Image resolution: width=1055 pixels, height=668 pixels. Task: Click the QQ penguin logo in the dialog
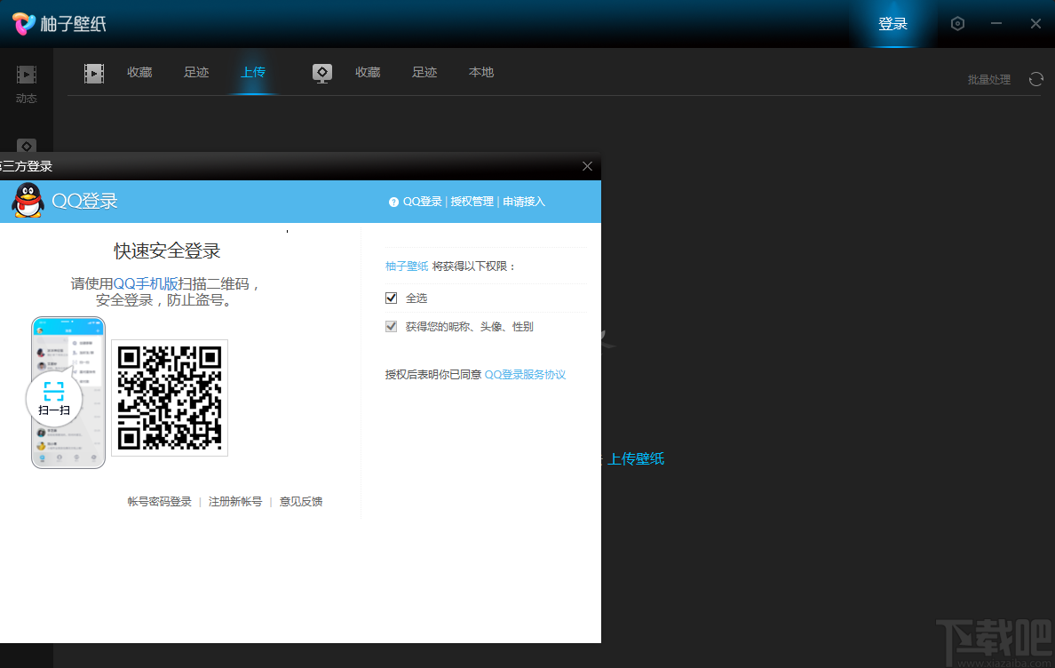coord(27,202)
